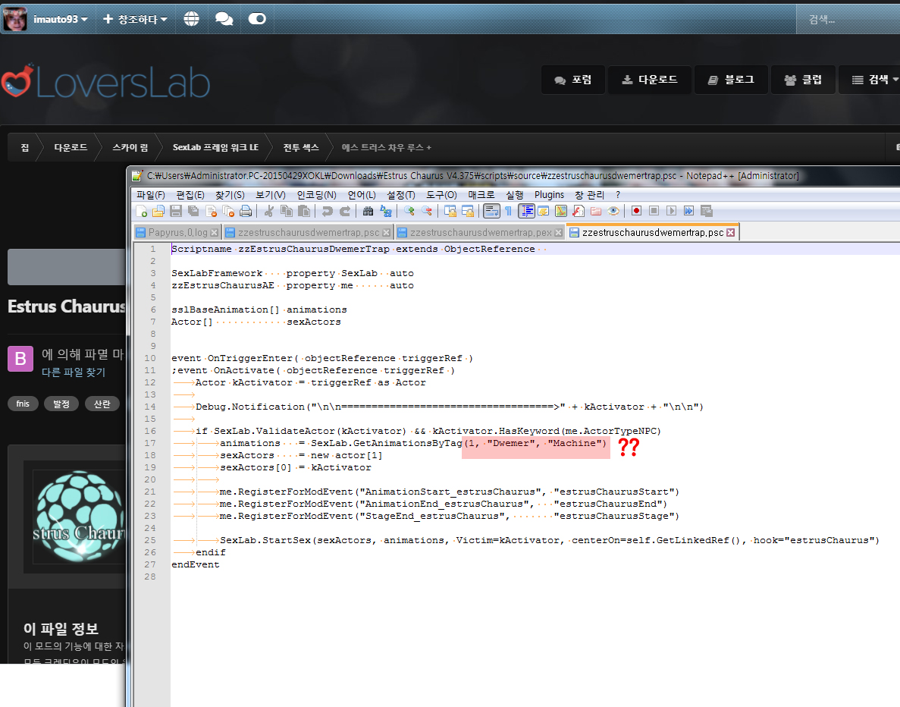Viewport: 900px width, 707px height.
Task: Click the 클럽 navigation button
Action: (802, 80)
